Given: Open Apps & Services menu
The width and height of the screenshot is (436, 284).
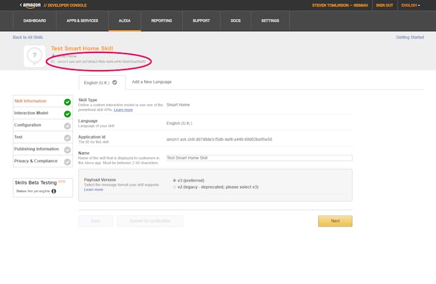Looking at the screenshot, I should pos(82,21).
